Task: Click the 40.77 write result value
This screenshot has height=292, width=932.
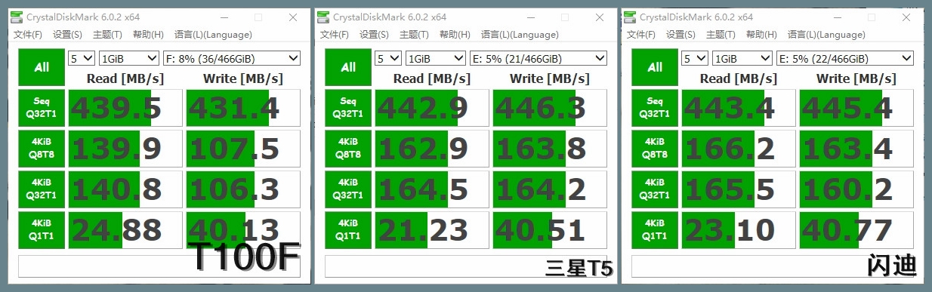Action: [856, 230]
